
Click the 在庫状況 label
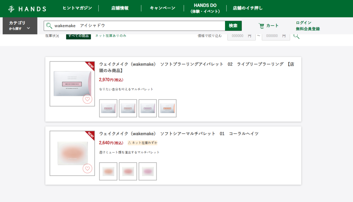click(52, 36)
